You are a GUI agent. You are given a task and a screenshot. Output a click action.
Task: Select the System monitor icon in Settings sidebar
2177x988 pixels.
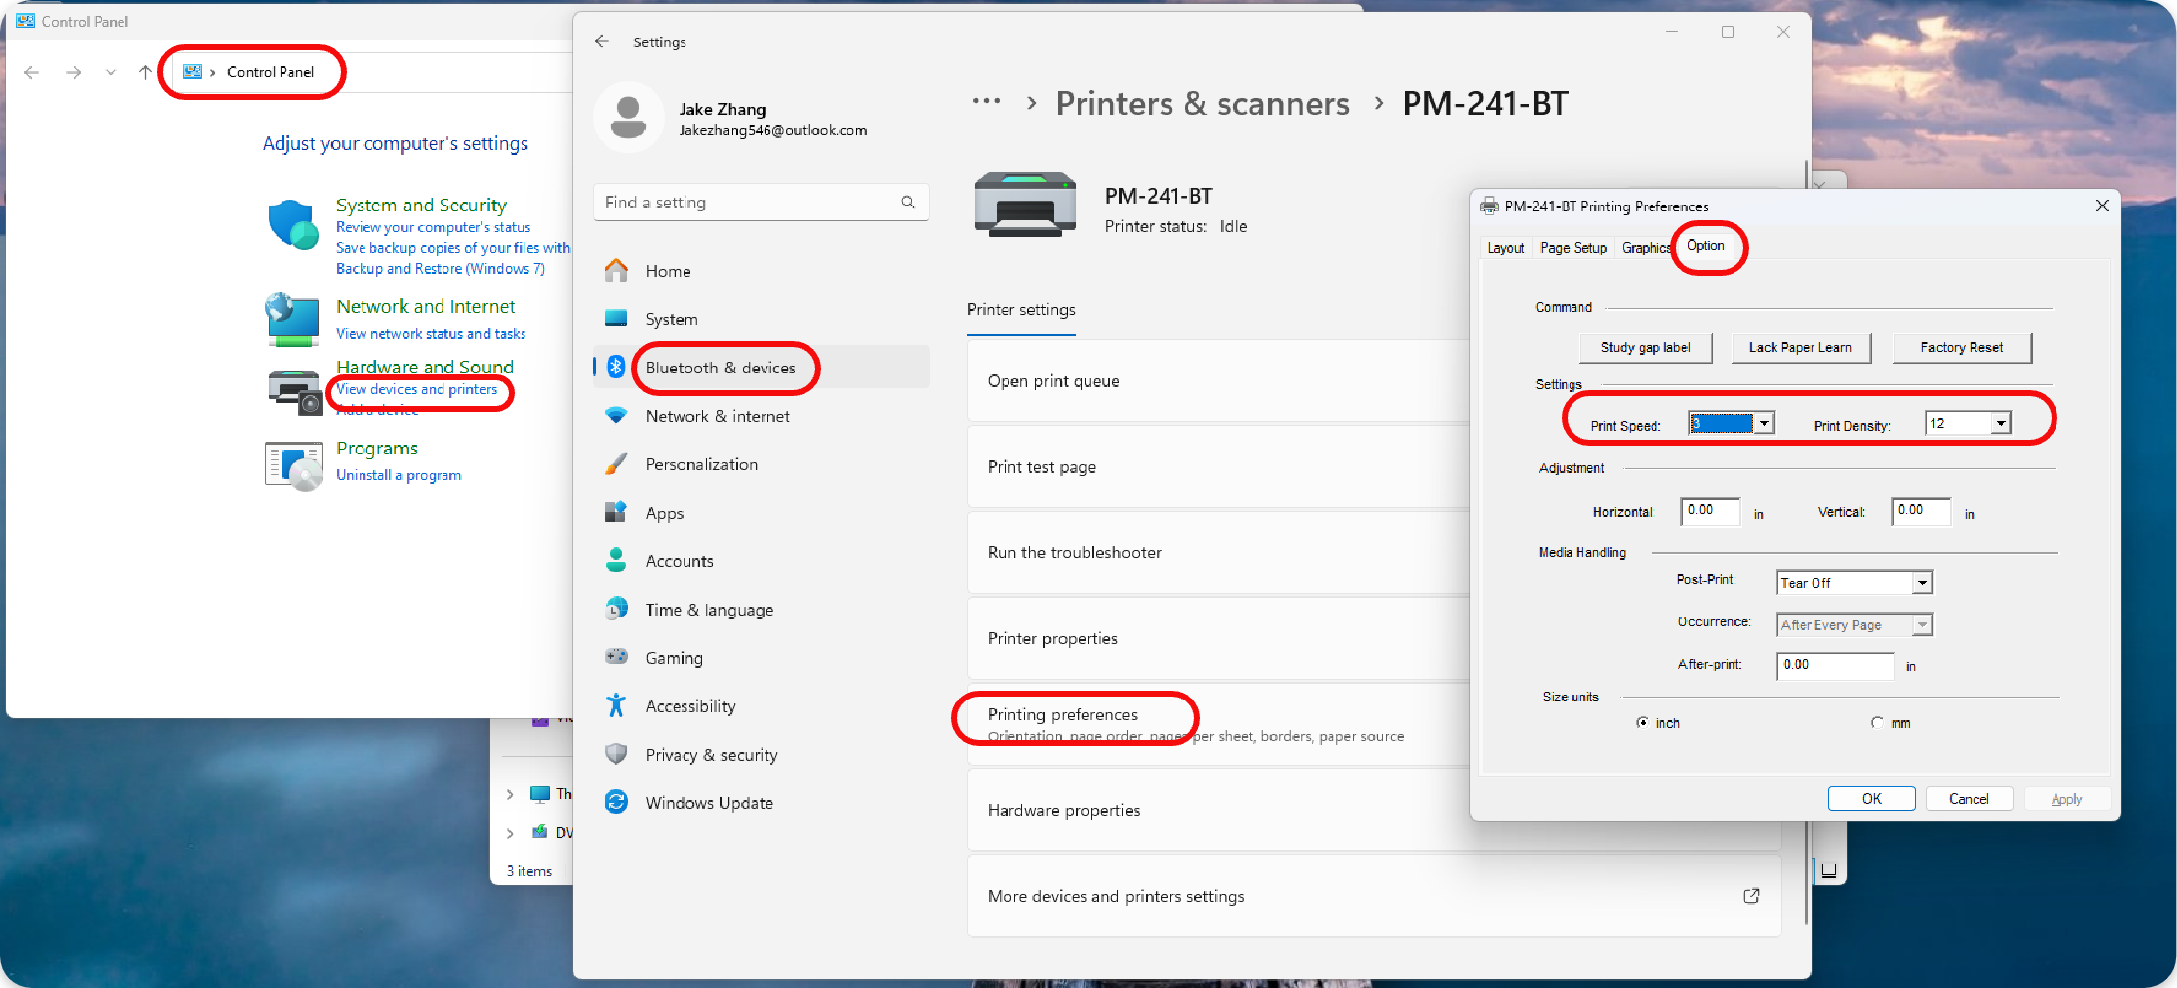616,318
